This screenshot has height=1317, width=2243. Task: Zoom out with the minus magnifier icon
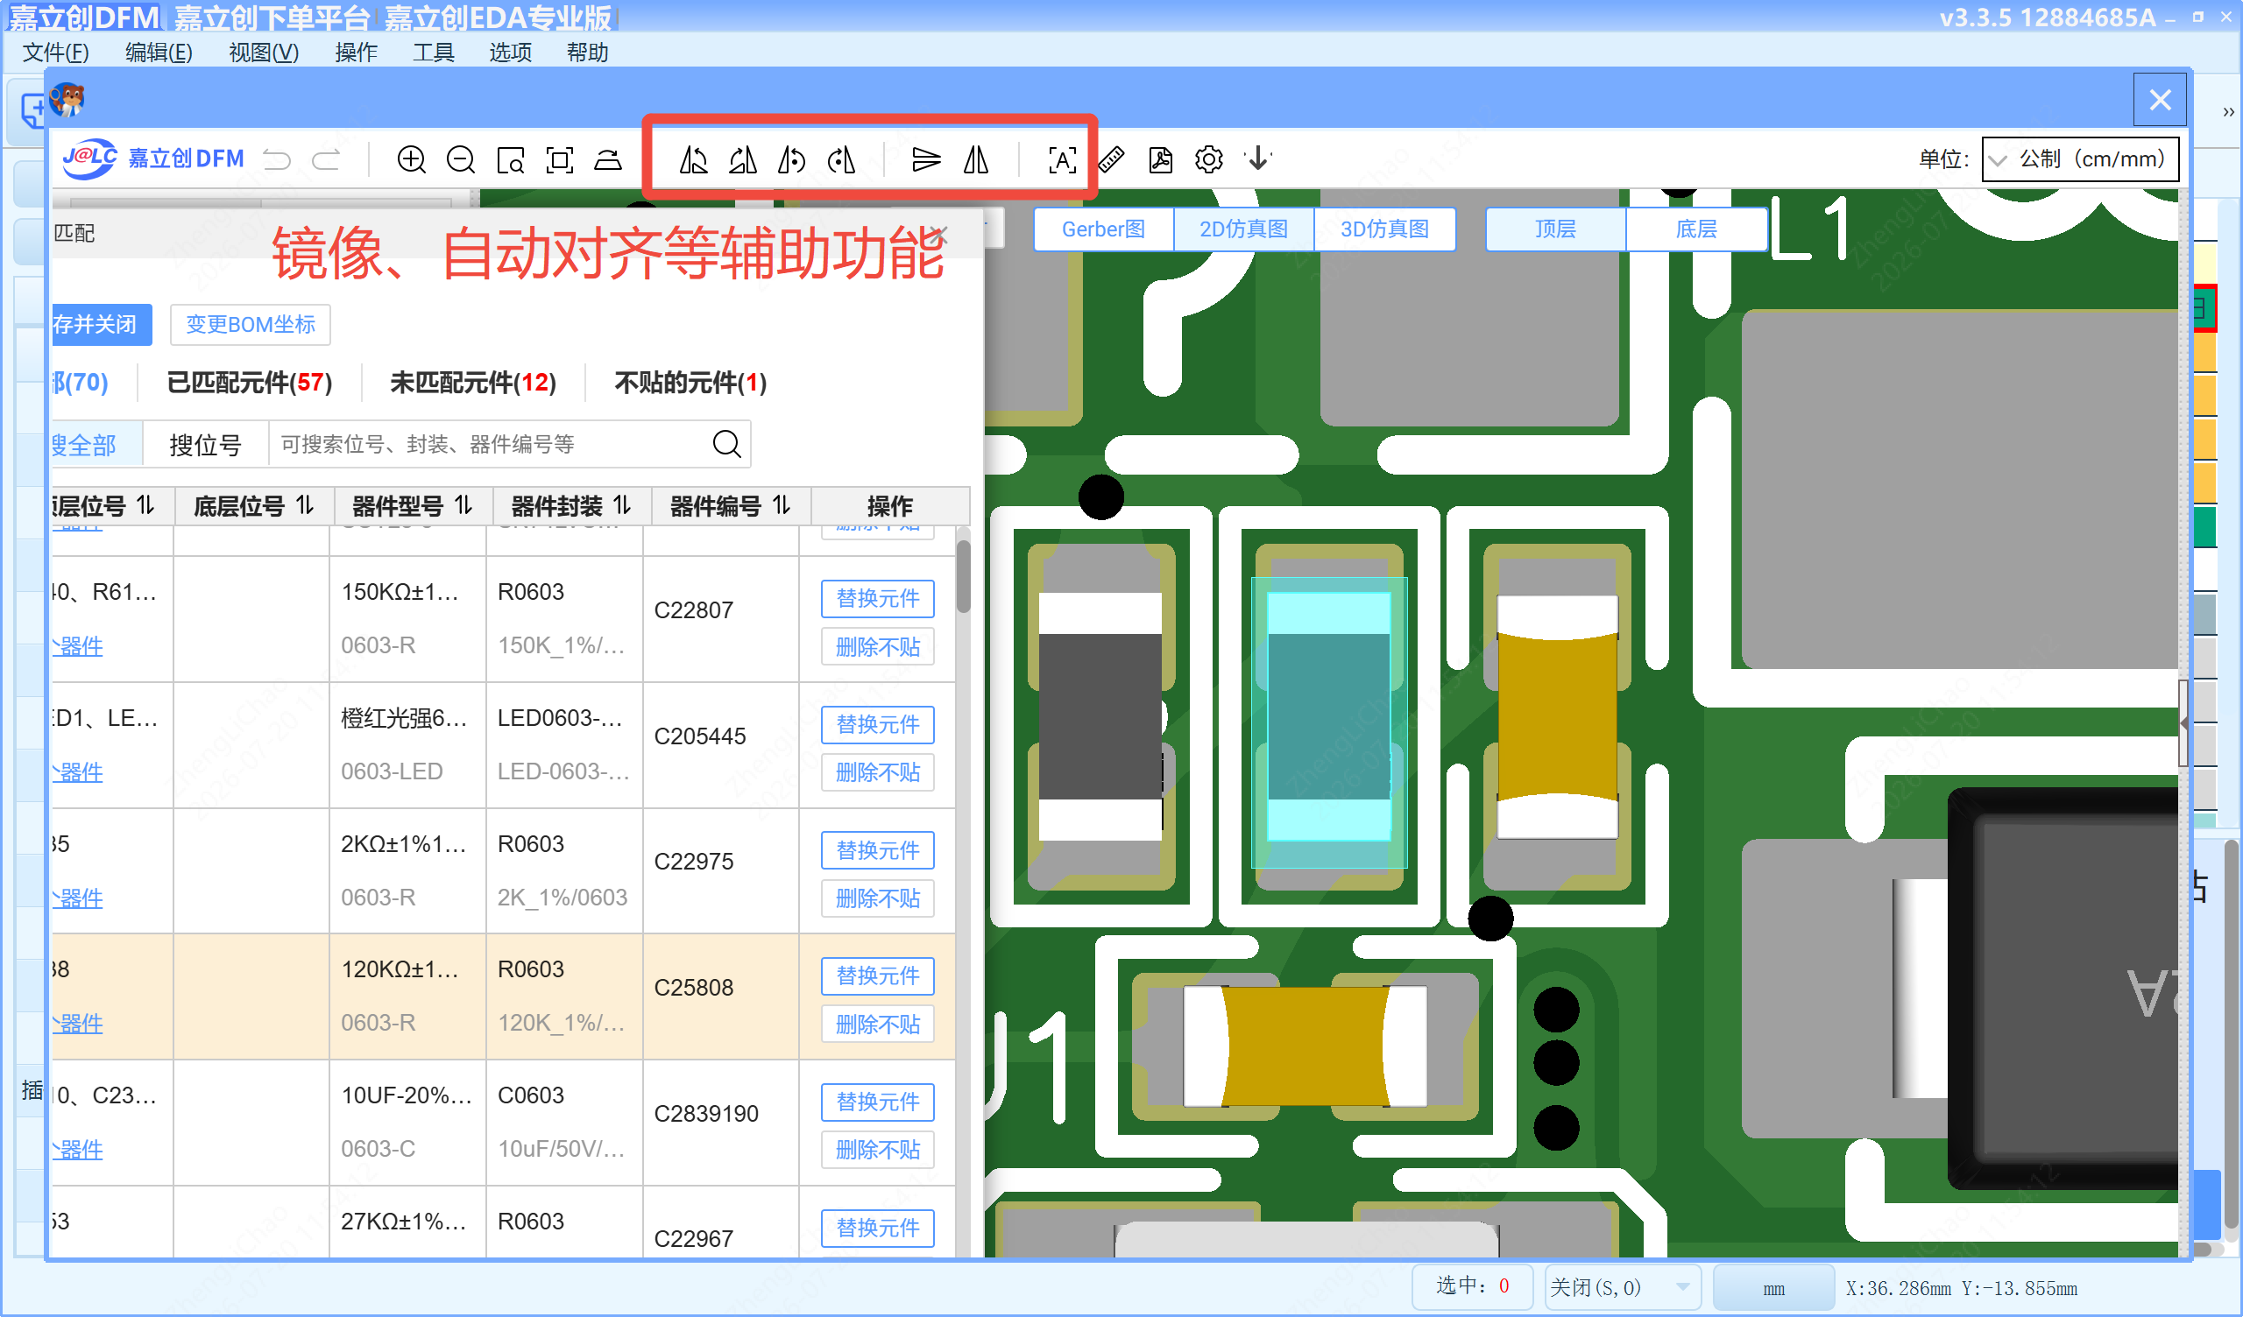460,160
